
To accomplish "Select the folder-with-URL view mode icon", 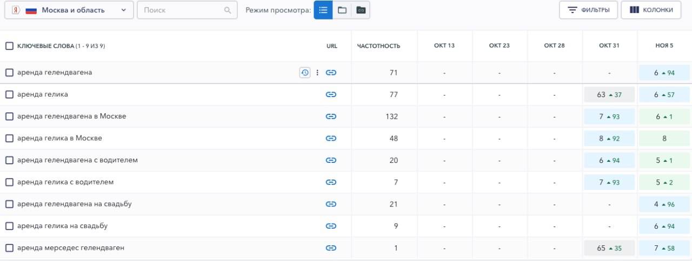I will tap(361, 10).
